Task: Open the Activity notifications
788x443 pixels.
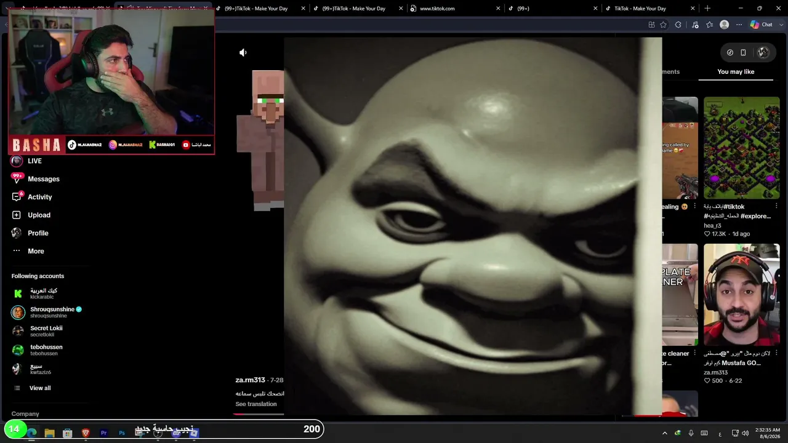Action: [x=32, y=197]
